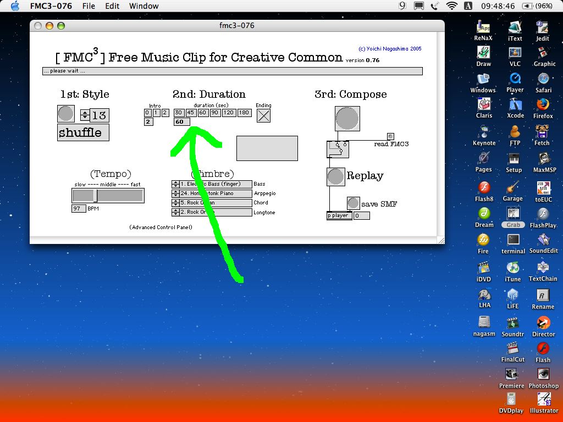Choose 180 seconds duration
563x422 pixels.
pos(244,113)
